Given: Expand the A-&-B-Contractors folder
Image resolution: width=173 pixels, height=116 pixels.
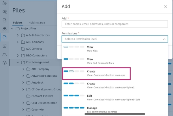Looking at the screenshot, I should pos(18,35).
